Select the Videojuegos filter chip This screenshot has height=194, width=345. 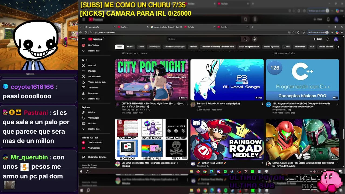154,47
